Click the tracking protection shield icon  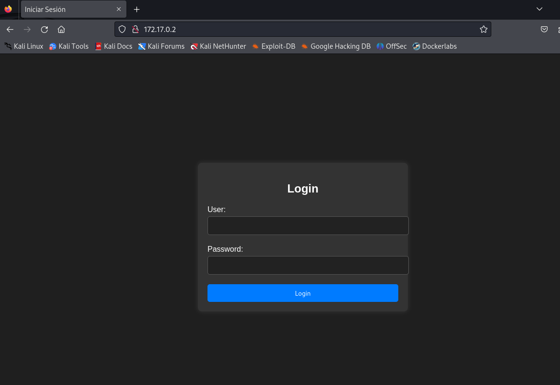point(122,29)
